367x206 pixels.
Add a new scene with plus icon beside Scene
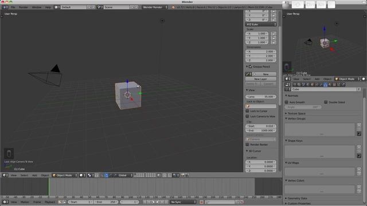[132, 7]
